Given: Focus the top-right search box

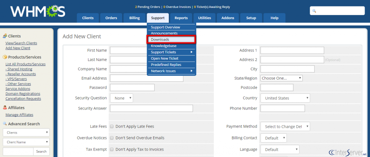Looking at the screenshot, I should [x=337, y=11].
